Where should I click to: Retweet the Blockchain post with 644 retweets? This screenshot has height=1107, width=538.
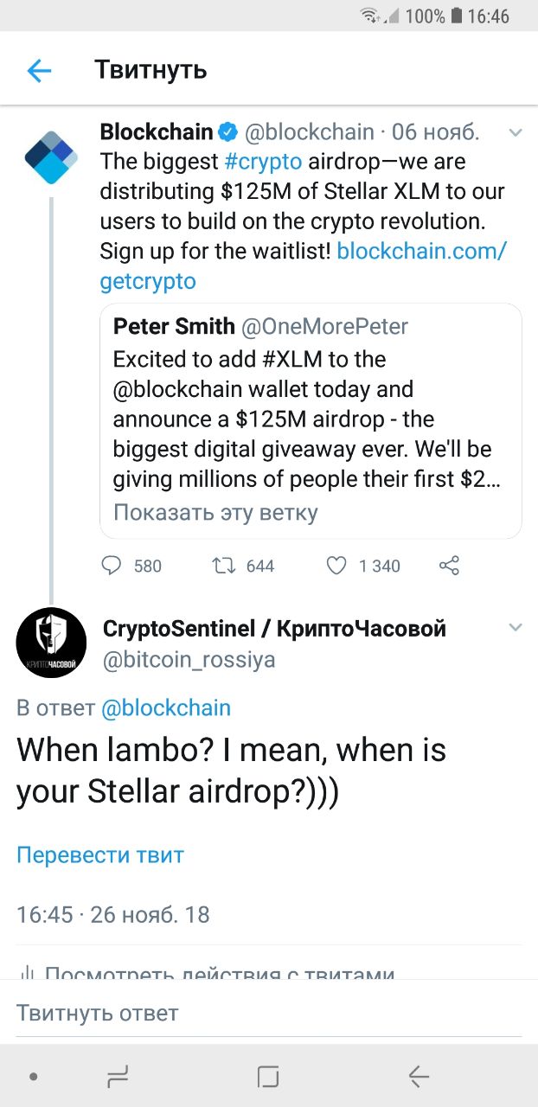pos(223,566)
